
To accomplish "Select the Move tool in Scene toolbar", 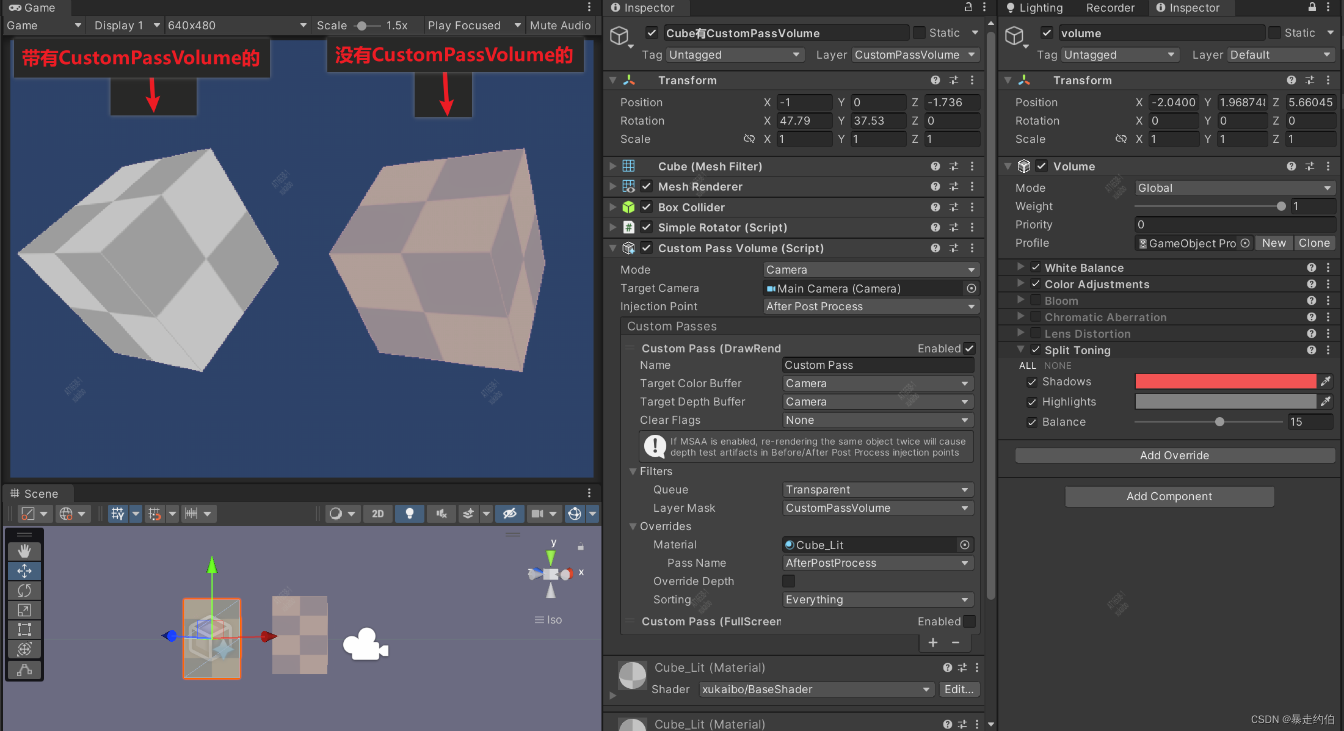I will [24, 571].
